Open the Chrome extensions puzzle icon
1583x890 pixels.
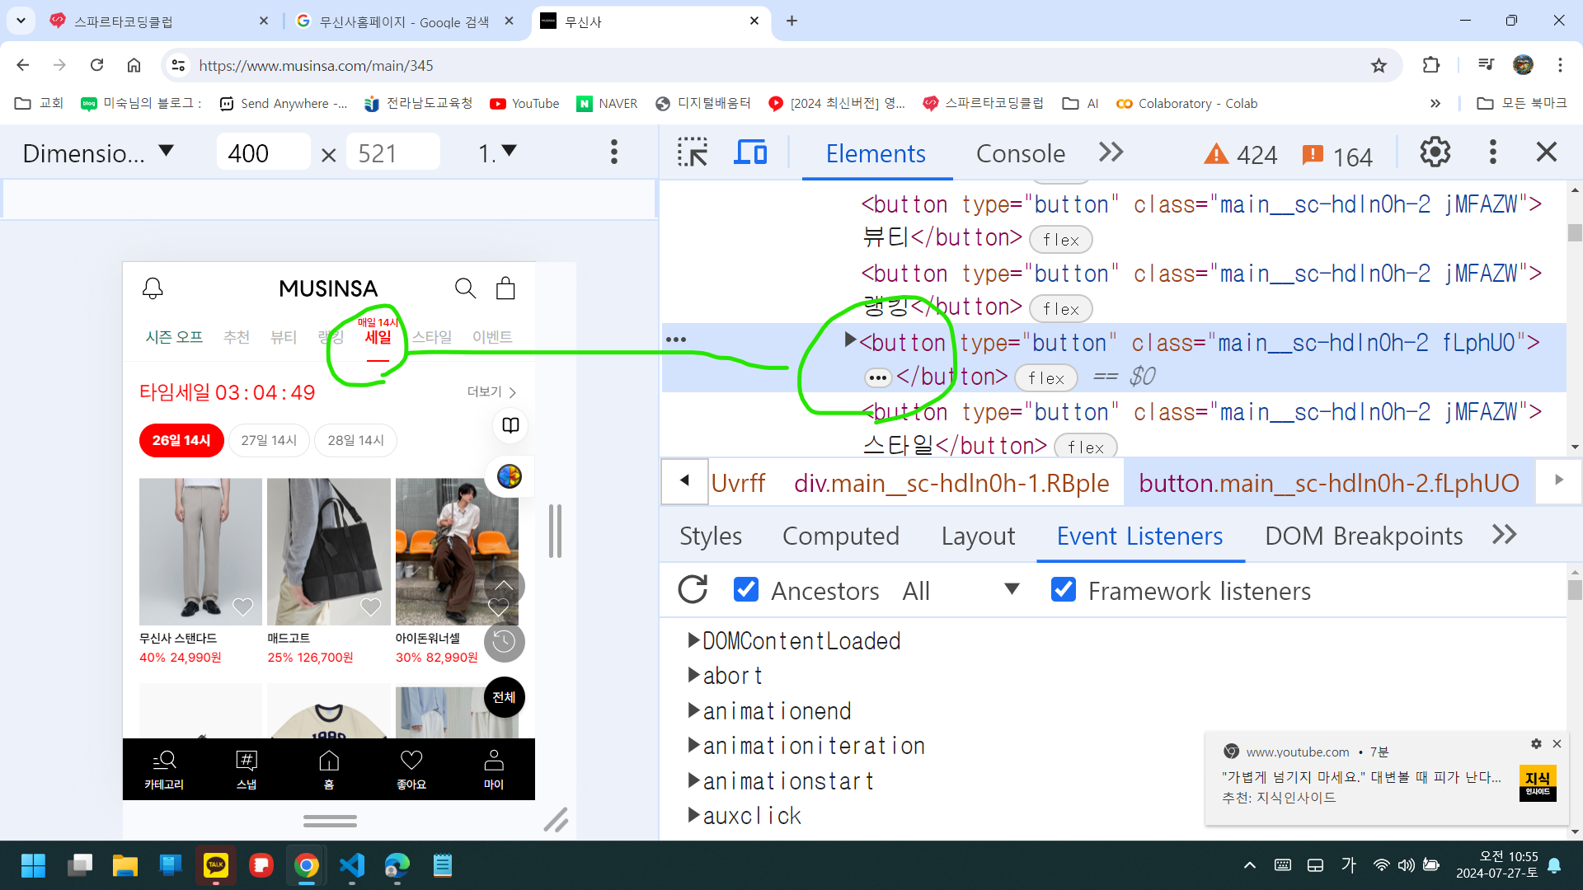click(1431, 65)
